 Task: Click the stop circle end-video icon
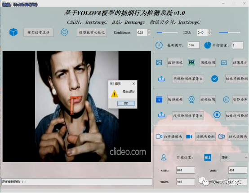point(217,114)
